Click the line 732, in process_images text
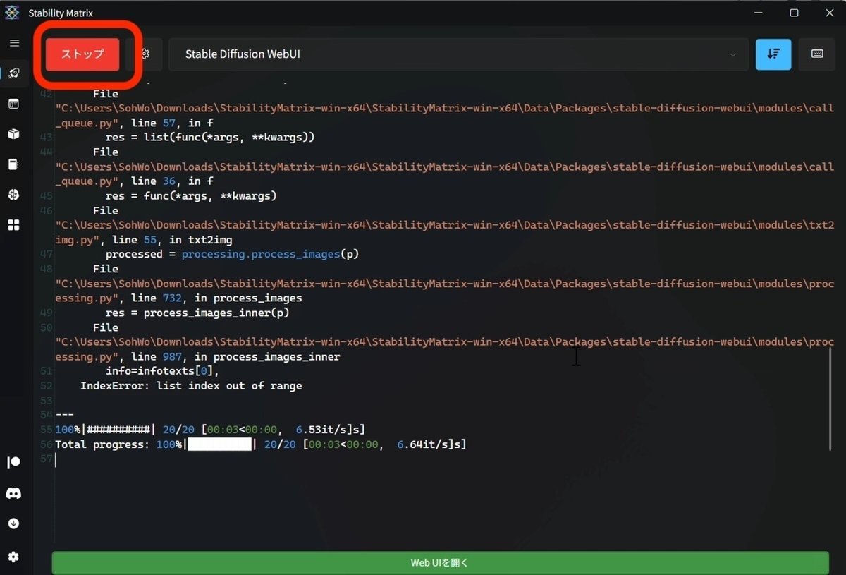This screenshot has width=846, height=575. pos(217,298)
